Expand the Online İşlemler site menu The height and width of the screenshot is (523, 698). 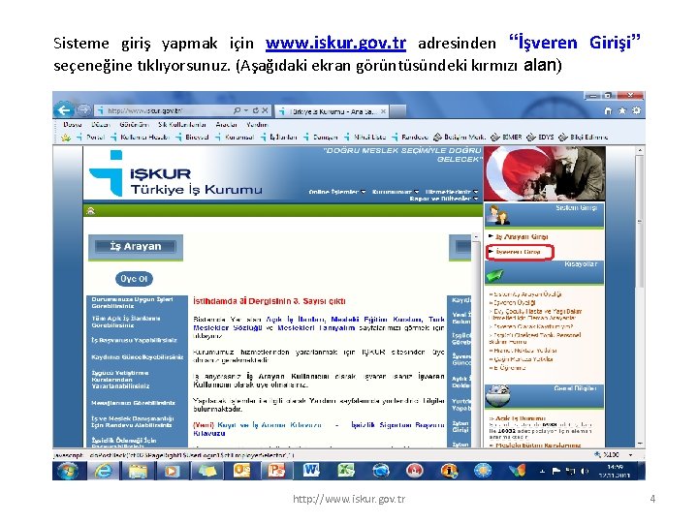point(337,192)
